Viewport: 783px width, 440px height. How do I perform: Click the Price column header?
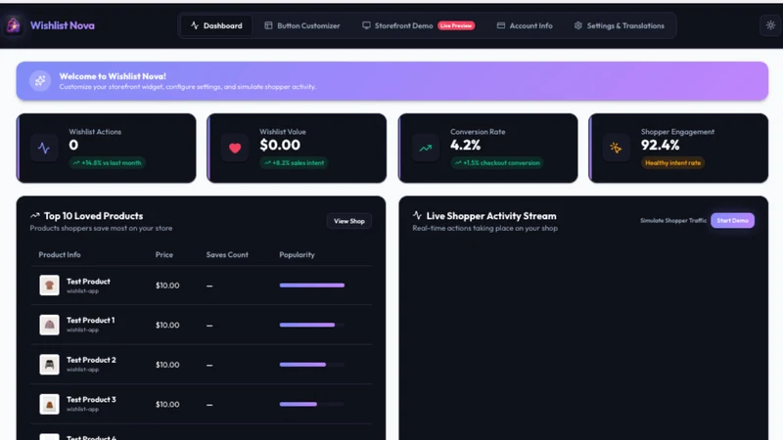click(164, 254)
